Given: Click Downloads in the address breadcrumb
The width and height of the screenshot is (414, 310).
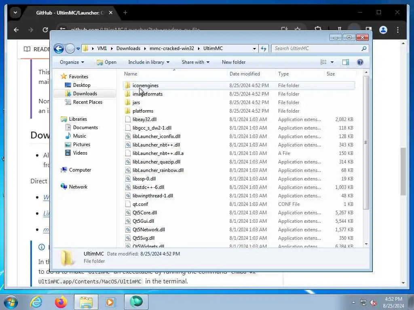Looking at the screenshot, I should coord(128,48).
